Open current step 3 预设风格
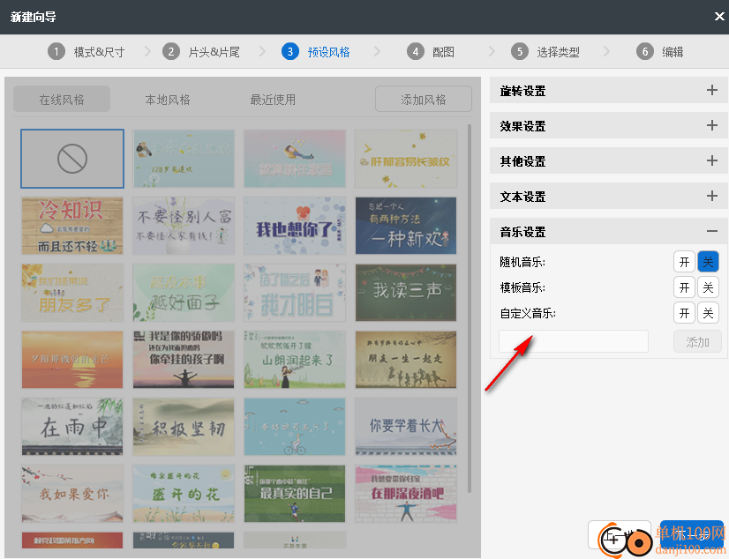 [316, 51]
